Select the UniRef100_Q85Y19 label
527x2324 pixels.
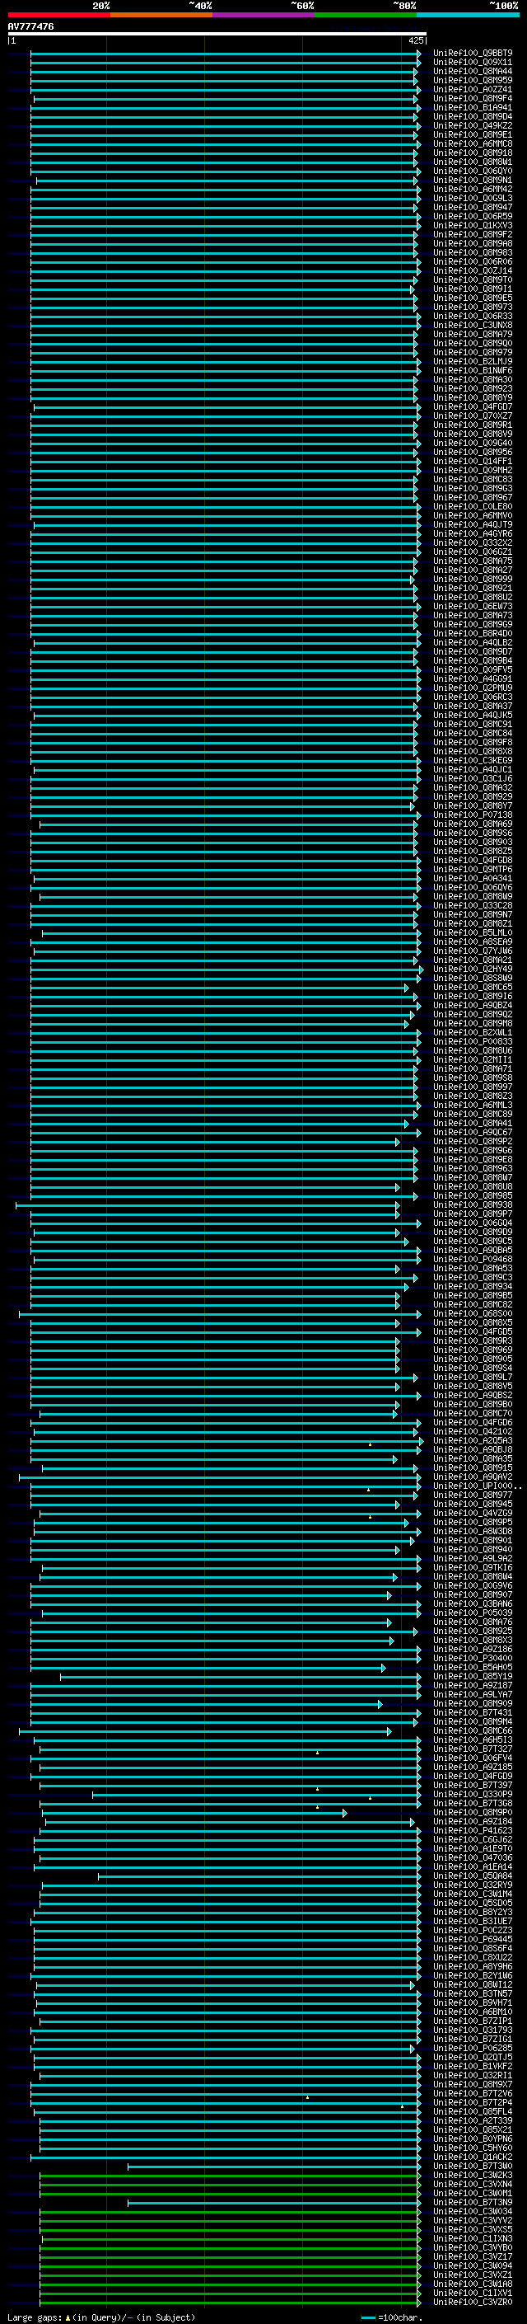473,1676
